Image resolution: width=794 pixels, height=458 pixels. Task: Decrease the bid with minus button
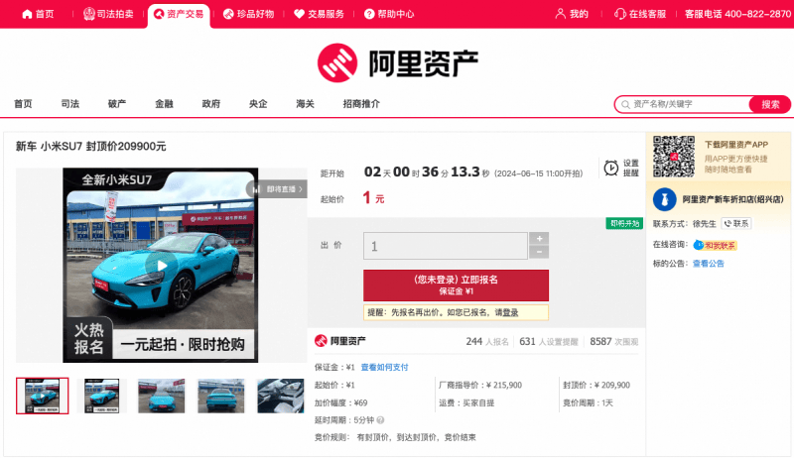539,252
